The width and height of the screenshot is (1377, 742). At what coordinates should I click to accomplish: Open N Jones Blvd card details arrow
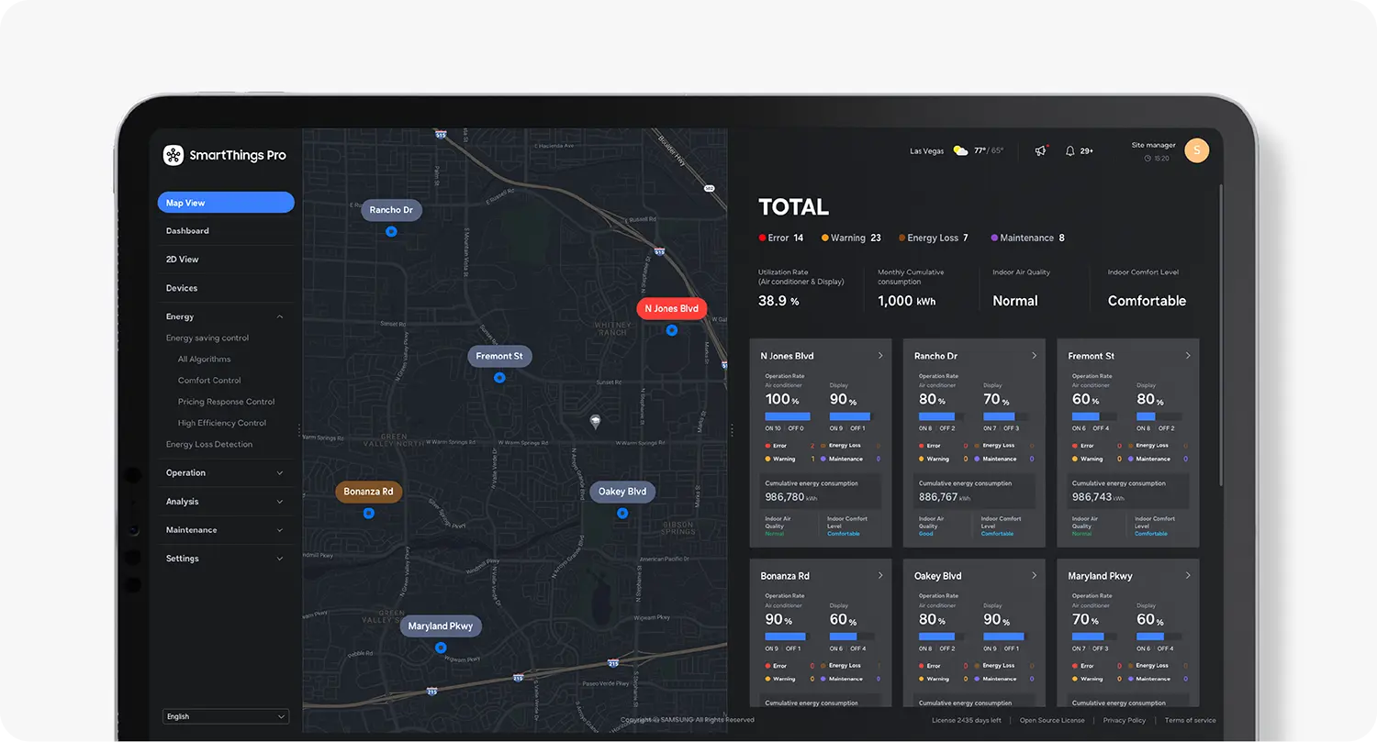tap(880, 356)
